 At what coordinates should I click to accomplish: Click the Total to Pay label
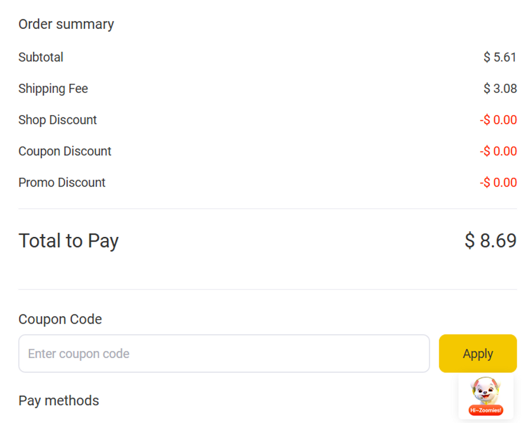tap(69, 241)
